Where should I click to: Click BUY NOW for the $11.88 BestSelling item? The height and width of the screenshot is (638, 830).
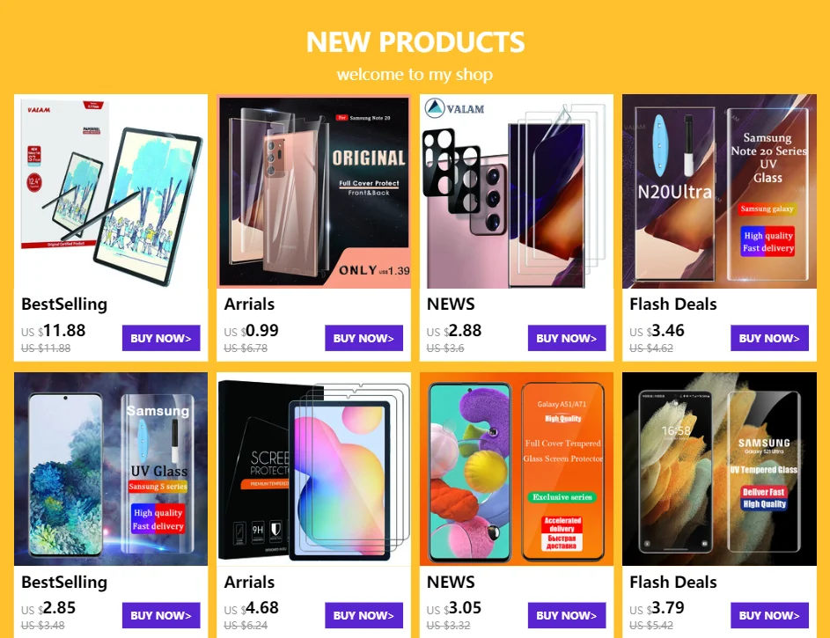(161, 338)
